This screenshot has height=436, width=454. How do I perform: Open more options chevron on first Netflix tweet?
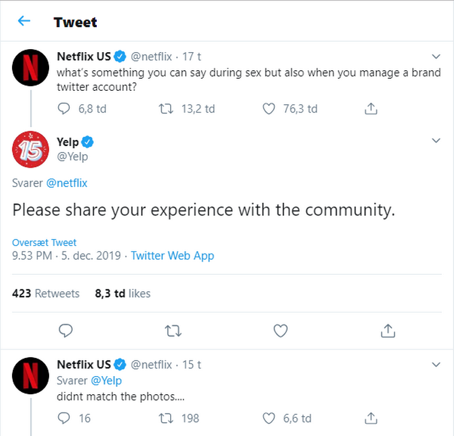point(436,56)
